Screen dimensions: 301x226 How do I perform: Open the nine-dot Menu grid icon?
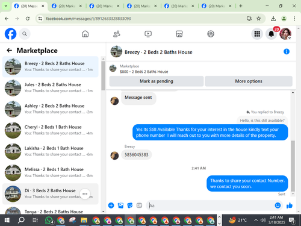point(257,34)
